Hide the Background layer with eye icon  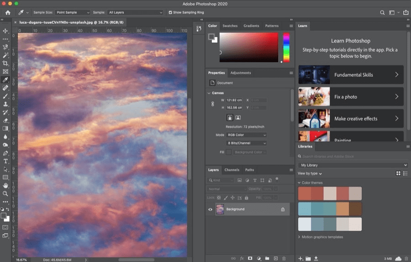coord(211,209)
